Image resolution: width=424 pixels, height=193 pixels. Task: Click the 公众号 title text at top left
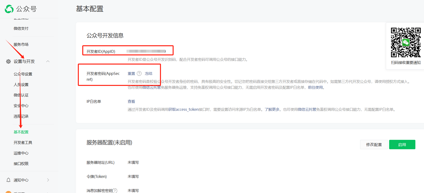coord(26,9)
